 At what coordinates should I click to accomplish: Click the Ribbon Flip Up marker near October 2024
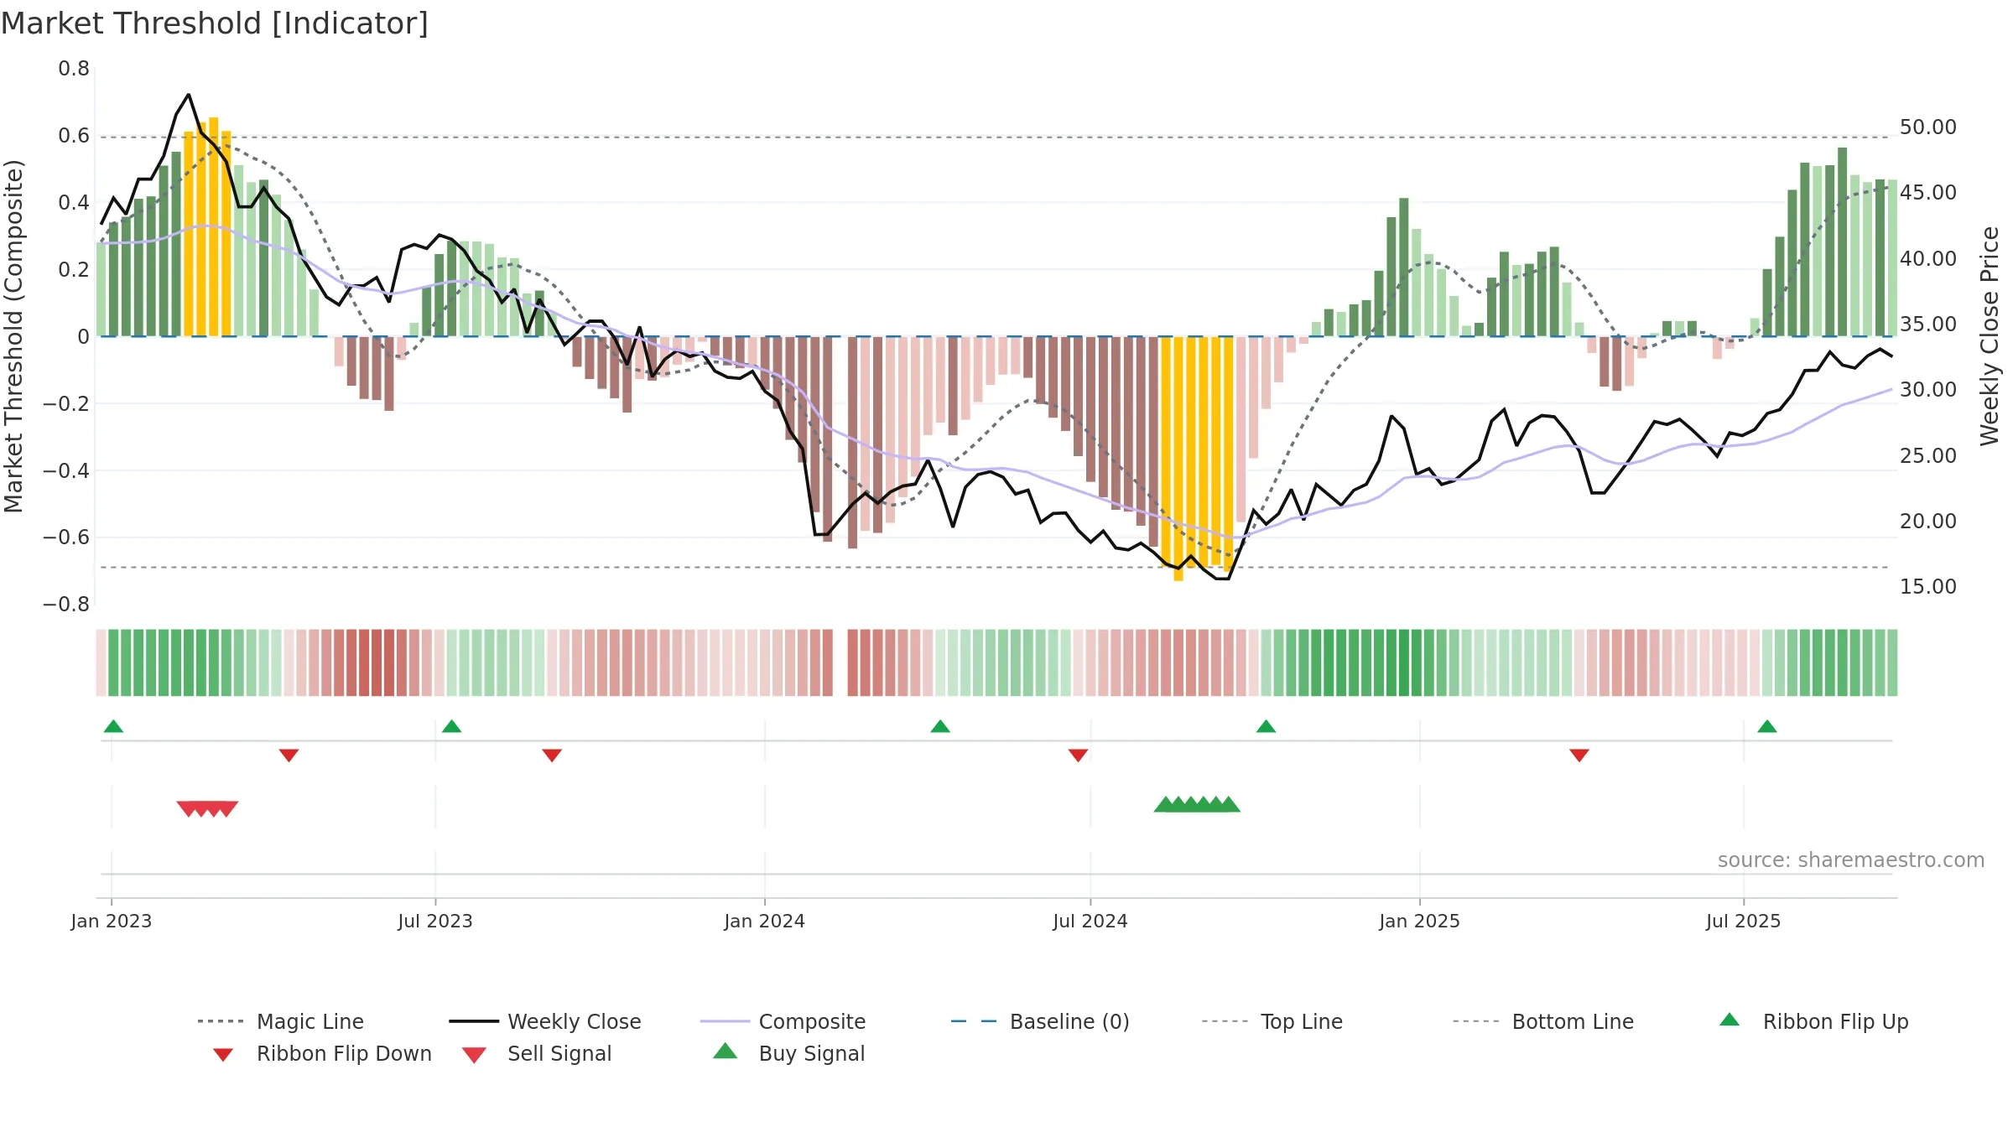1266,726
